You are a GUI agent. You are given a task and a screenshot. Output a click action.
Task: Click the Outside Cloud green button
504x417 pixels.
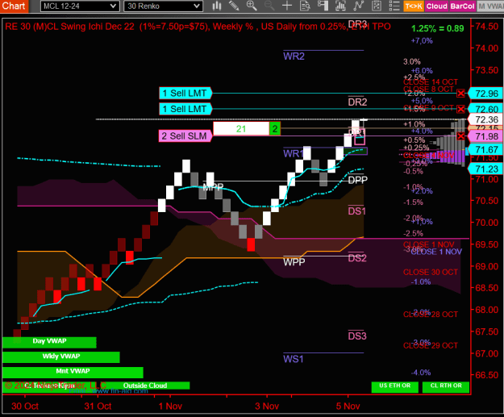tap(145, 386)
